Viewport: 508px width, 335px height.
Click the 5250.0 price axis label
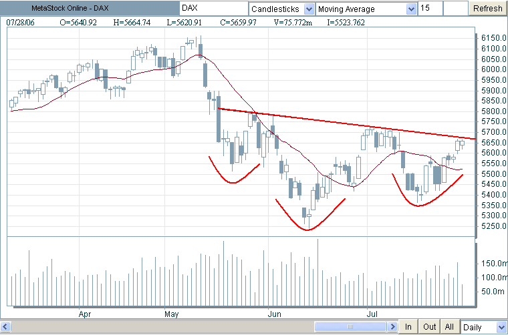tap(494, 226)
